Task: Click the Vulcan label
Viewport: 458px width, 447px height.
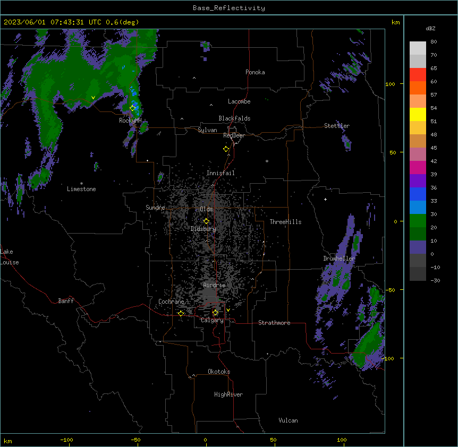Action: coord(289,420)
